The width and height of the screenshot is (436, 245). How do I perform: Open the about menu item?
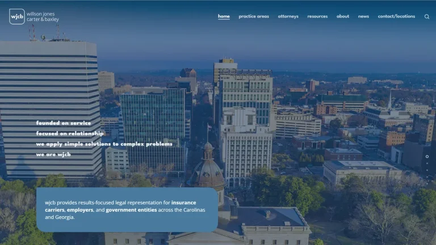[x=343, y=16]
